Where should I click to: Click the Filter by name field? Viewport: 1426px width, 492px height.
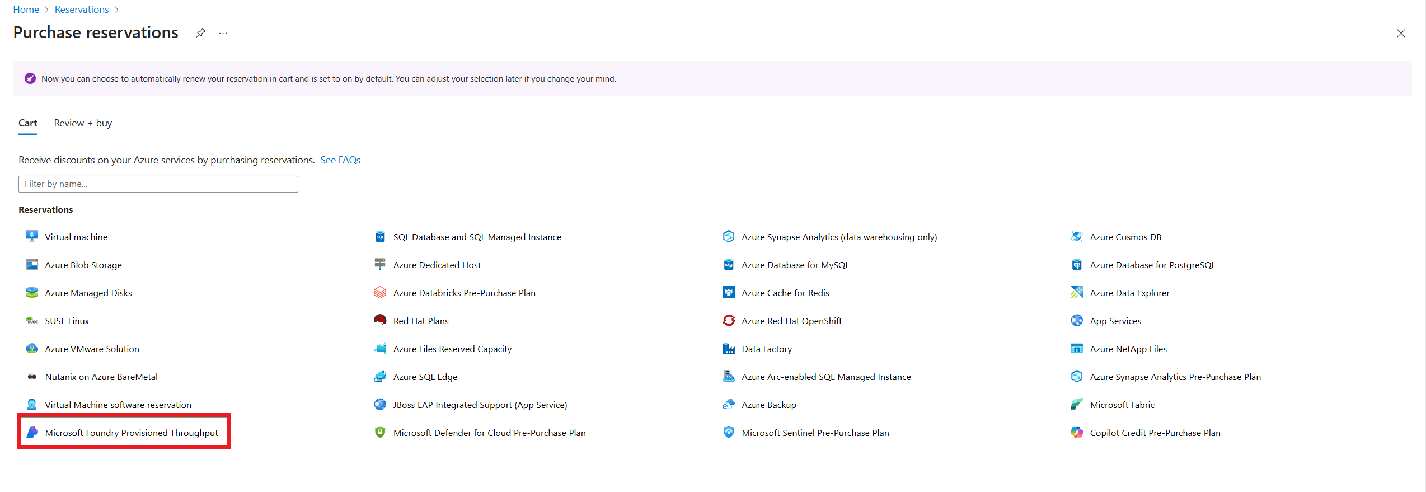(x=158, y=184)
